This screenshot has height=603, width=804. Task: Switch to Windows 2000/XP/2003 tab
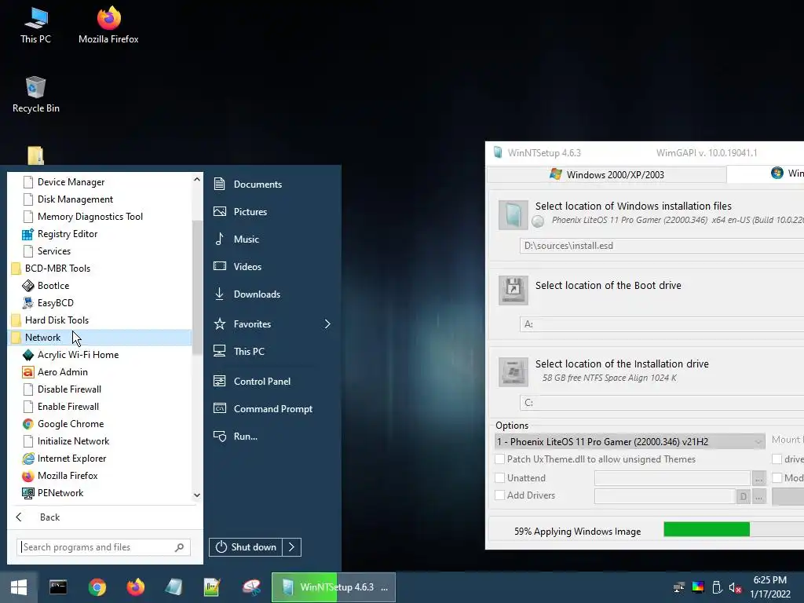[607, 174]
